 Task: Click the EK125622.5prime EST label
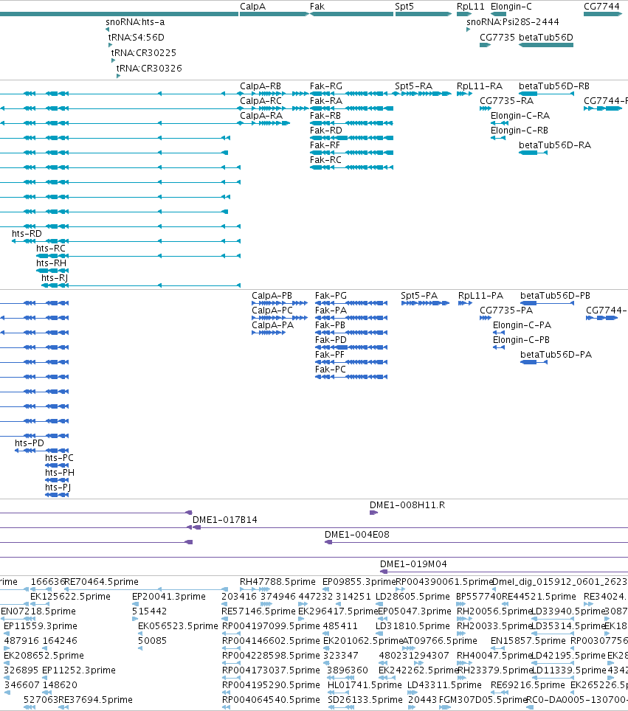(x=70, y=596)
